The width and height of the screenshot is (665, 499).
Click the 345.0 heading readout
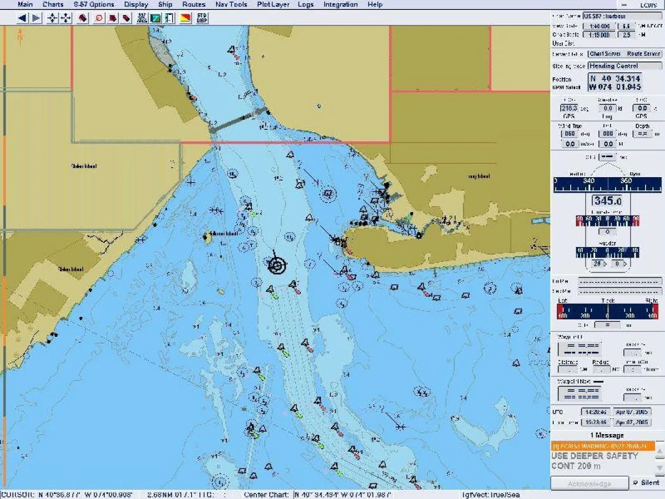tap(607, 201)
